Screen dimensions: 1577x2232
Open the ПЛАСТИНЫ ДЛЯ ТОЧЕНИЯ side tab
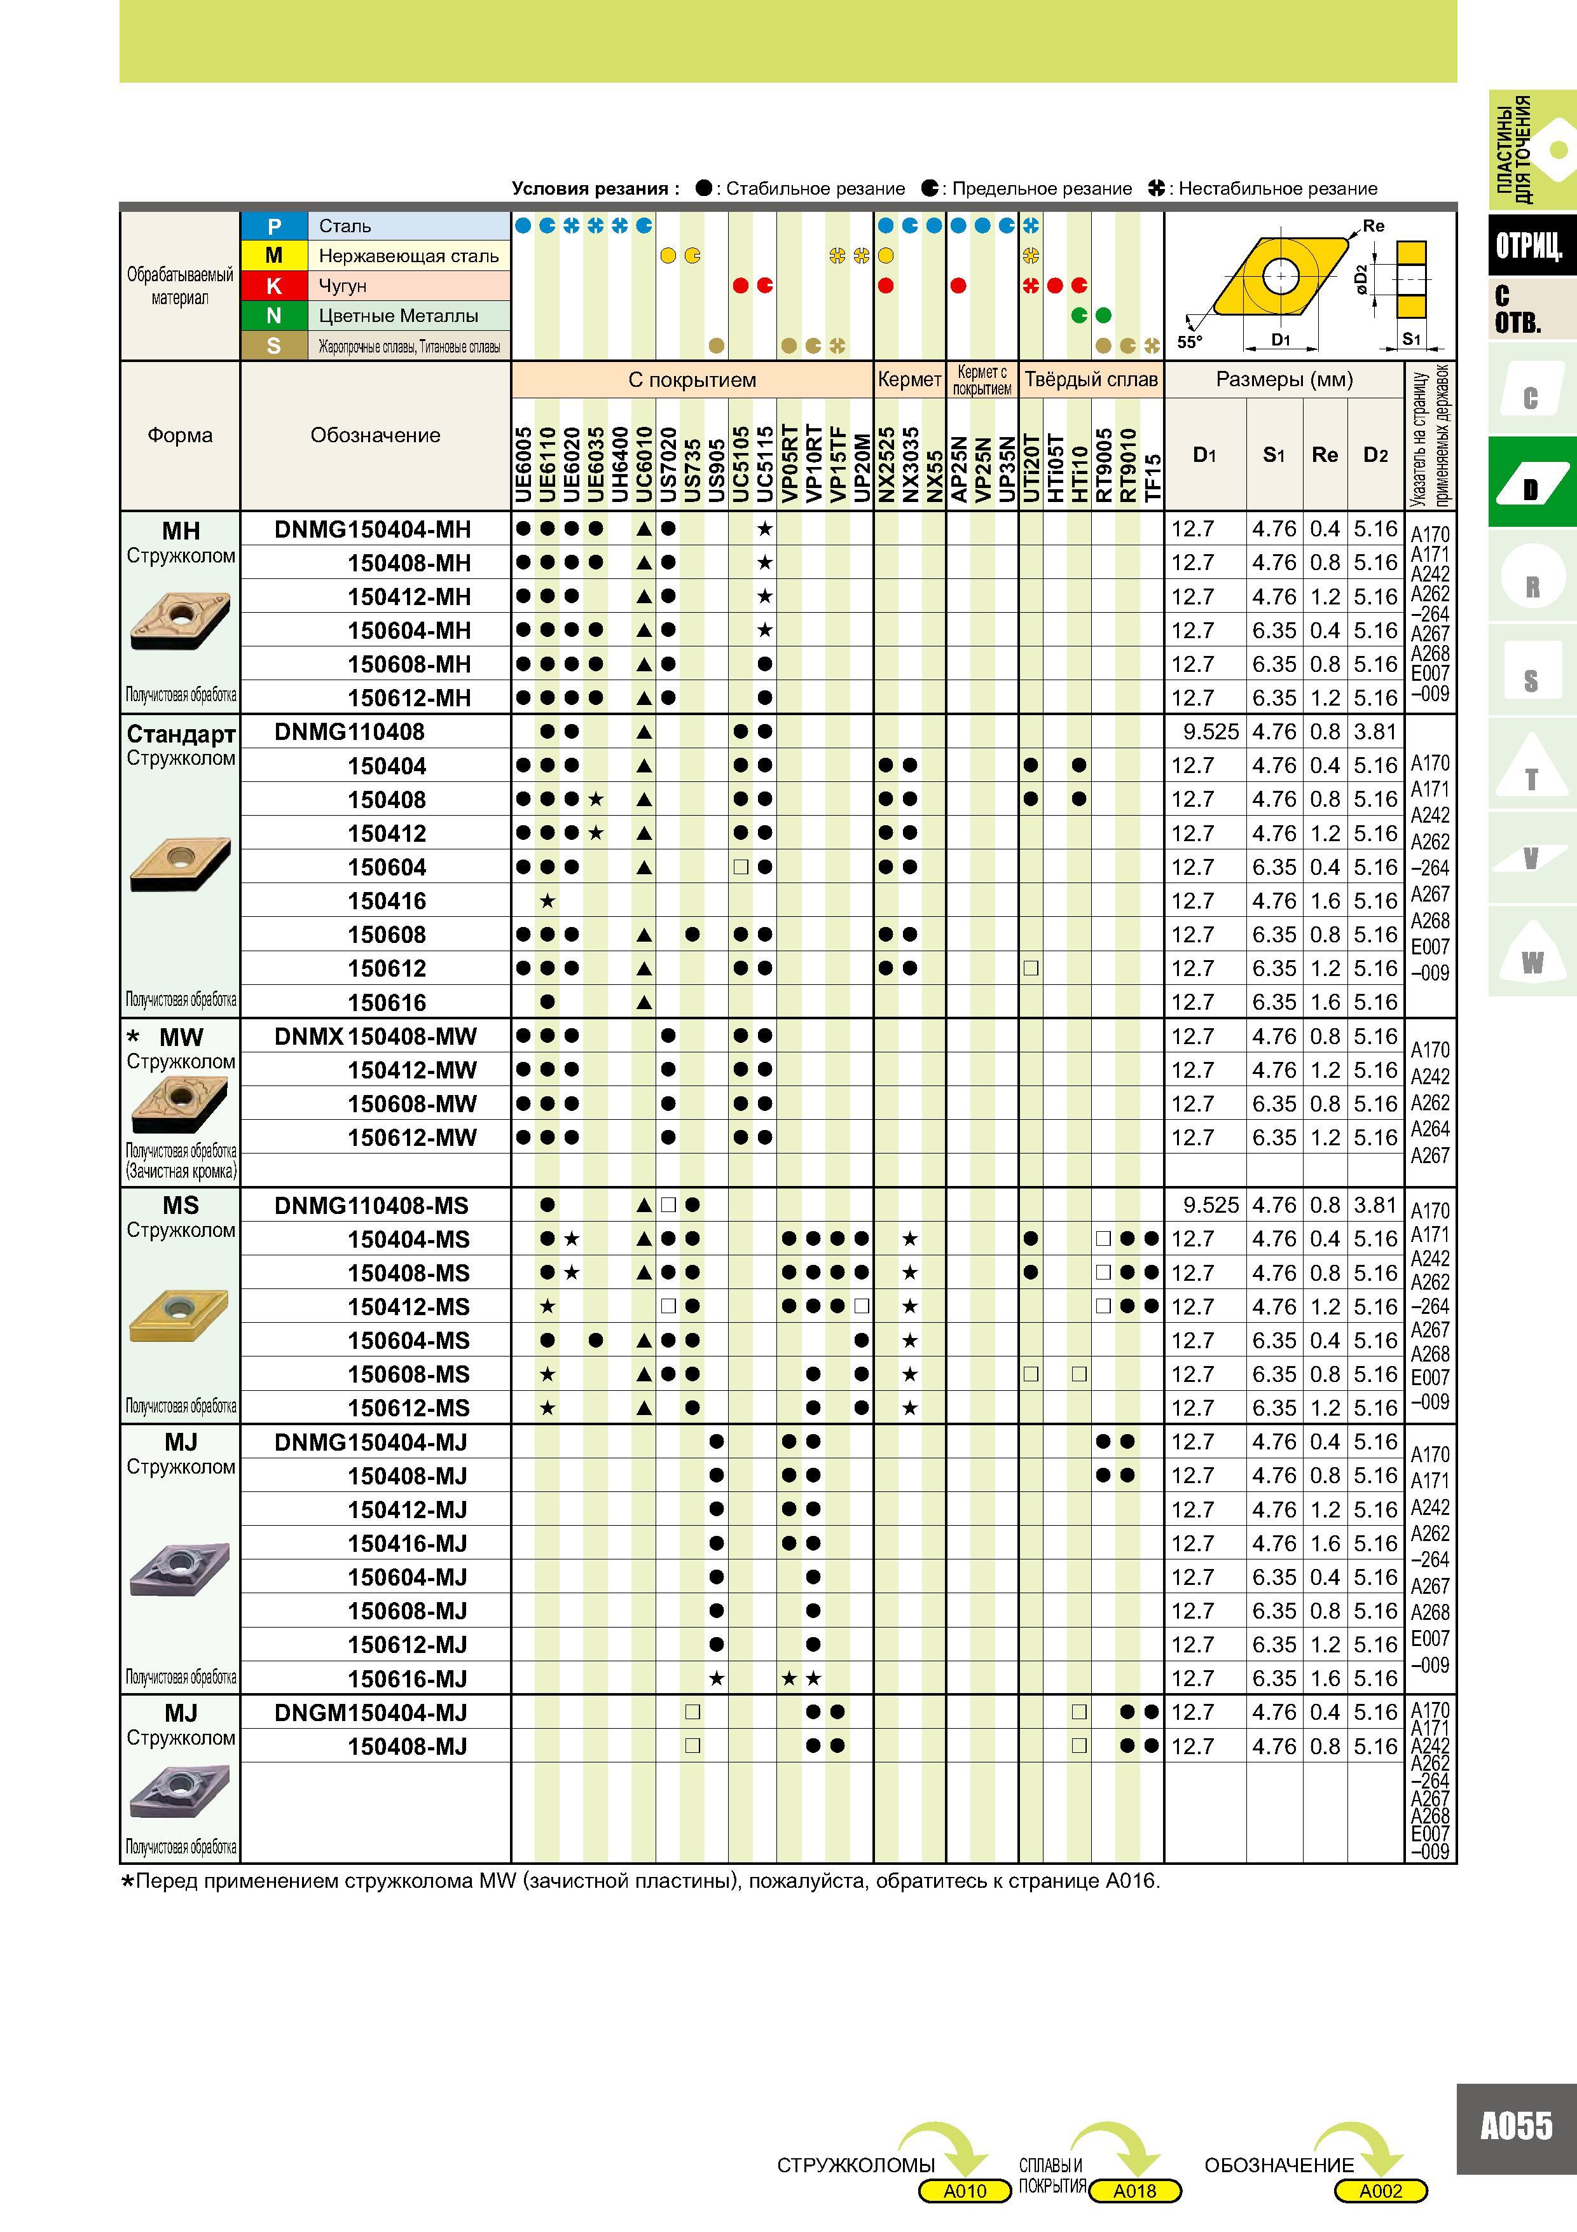click(1531, 150)
